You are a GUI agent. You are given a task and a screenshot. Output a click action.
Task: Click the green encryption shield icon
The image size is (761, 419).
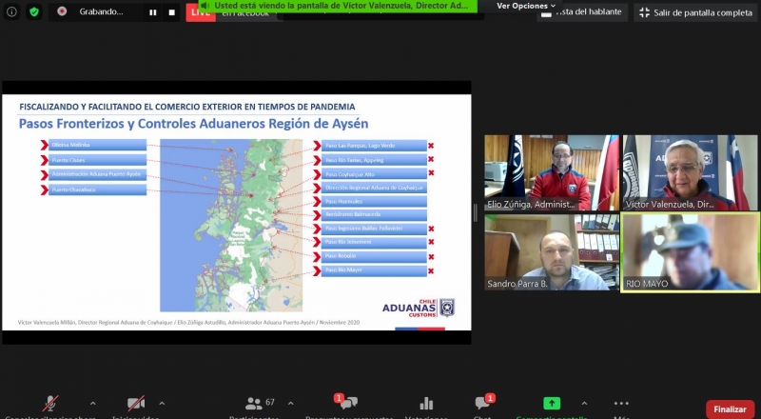pyautogui.click(x=34, y=12)
